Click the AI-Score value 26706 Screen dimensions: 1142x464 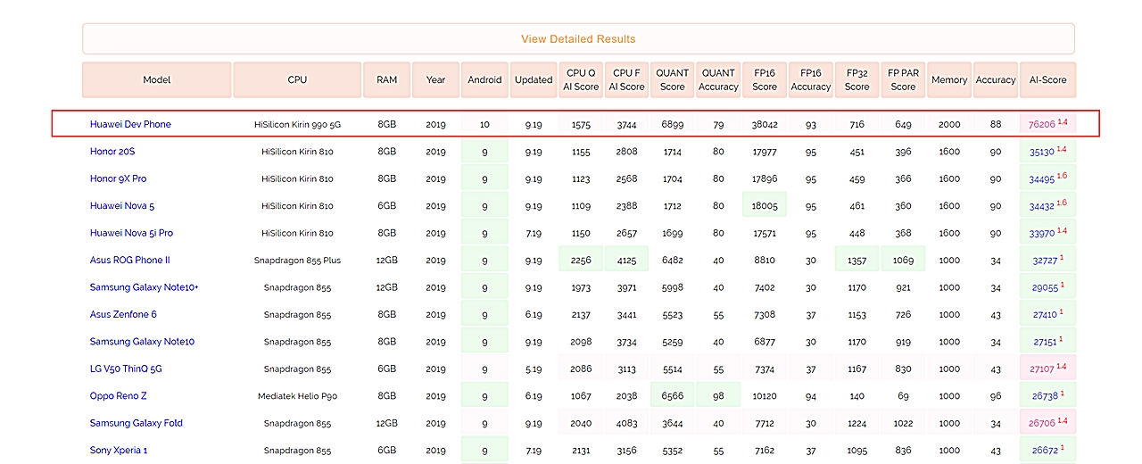click(x=1042, y=424)
